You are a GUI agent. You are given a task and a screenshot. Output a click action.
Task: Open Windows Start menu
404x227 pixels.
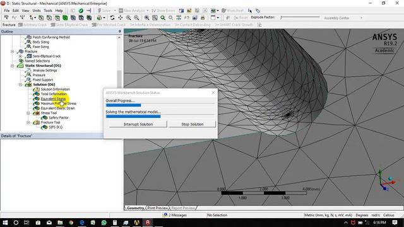click(5, 223)
